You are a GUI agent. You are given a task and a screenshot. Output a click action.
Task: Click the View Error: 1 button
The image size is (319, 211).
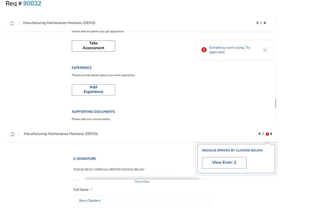point(224,163)
